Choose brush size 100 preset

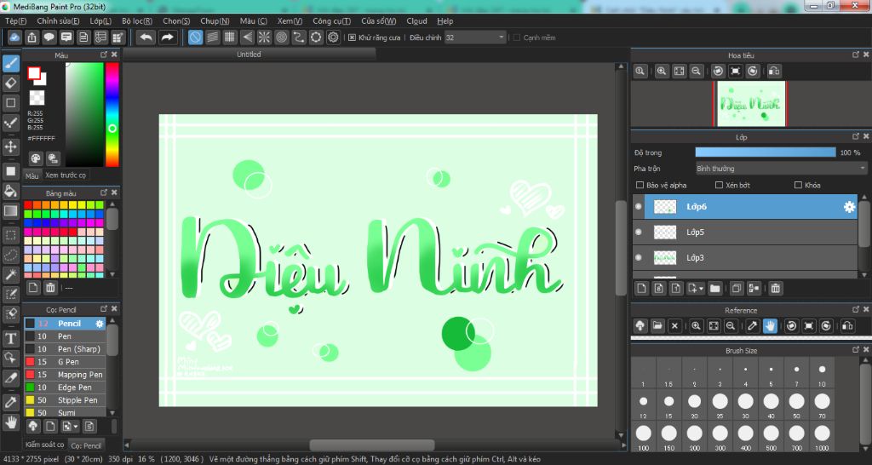point(644,437)
